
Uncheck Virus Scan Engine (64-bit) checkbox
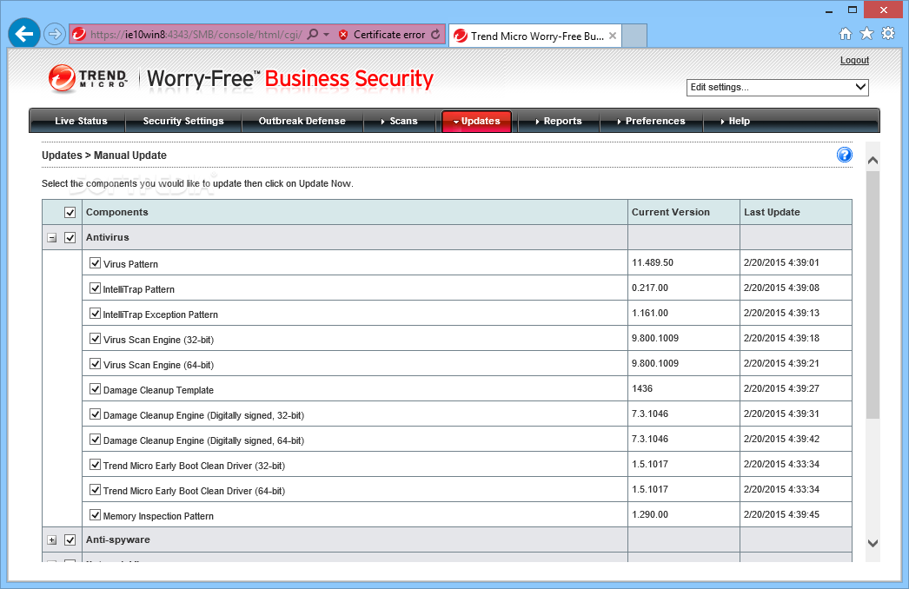[95, 364]
